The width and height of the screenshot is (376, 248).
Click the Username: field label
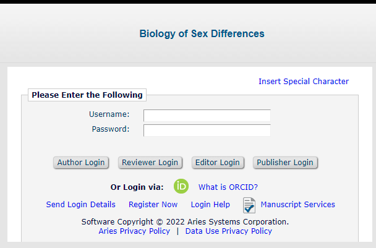[x=109, y=114]
